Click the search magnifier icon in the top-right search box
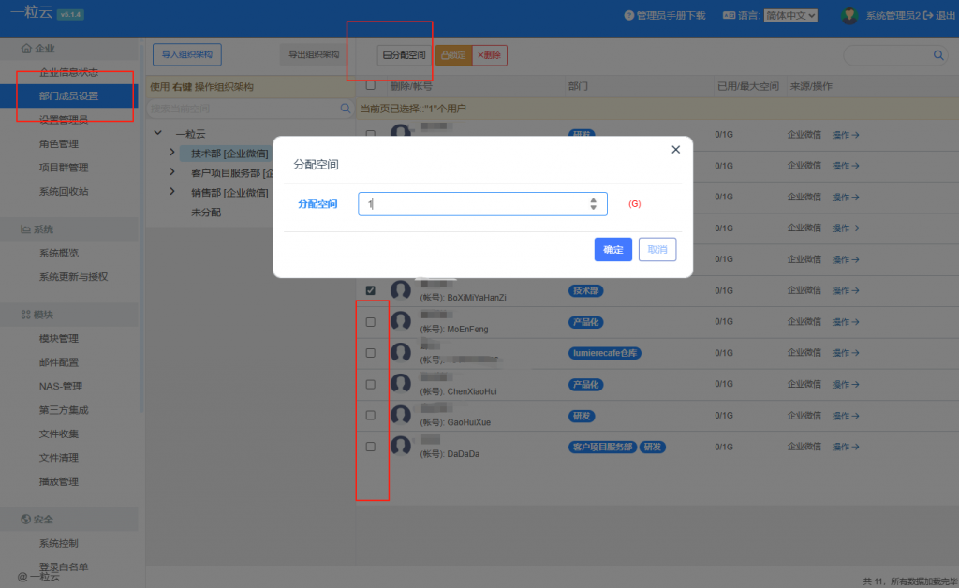Viewport: 959px width, 588px height. tap(938, 56)
